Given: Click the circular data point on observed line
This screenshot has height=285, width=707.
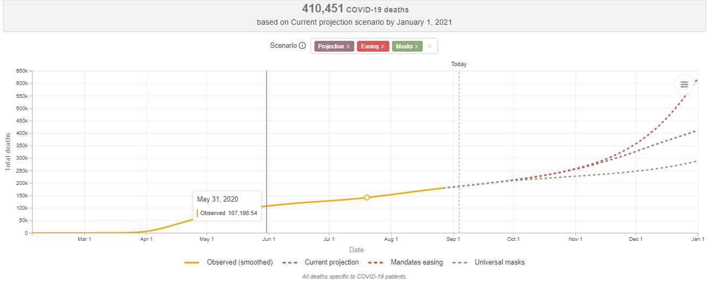Looking at the screenshot, I should click(367, 197).
